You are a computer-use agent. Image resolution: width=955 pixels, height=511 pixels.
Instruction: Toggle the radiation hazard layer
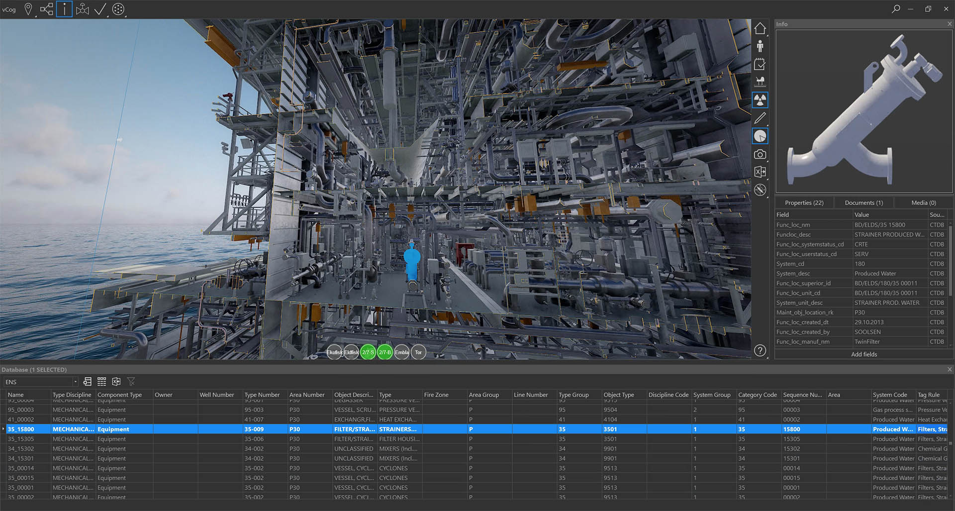point(760,100)
